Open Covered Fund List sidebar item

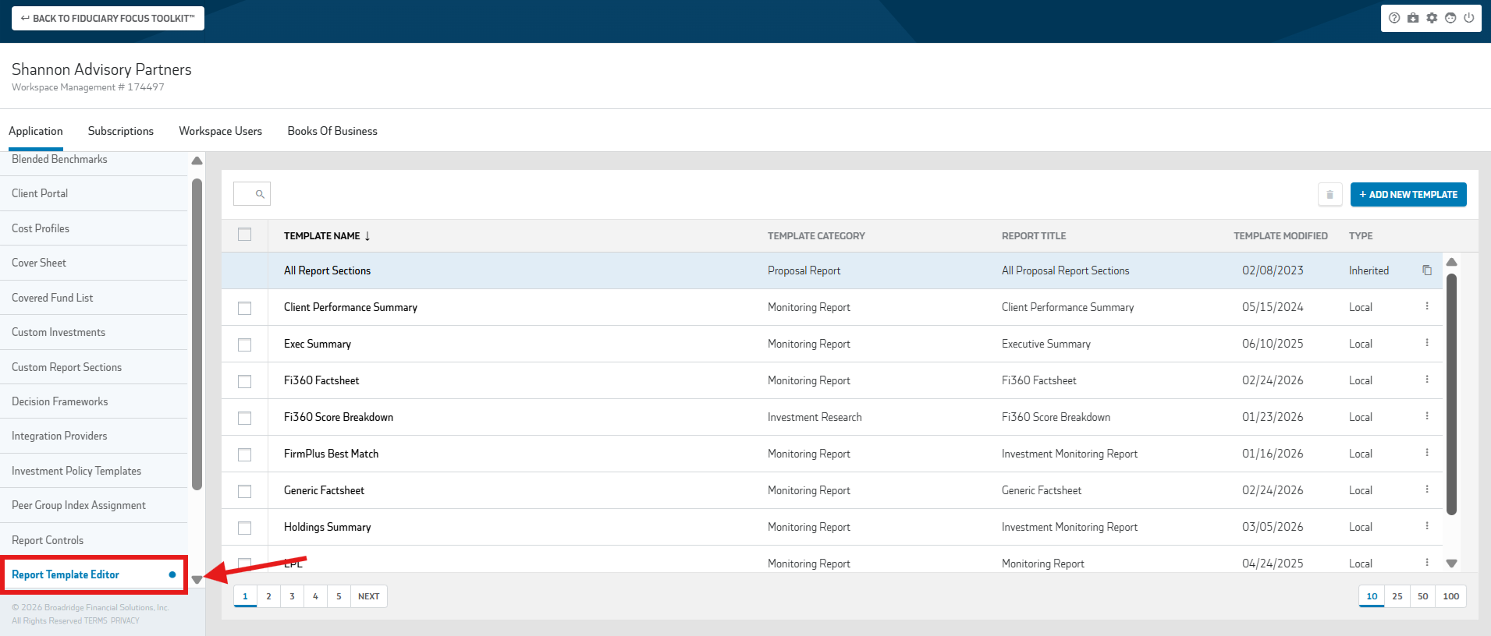click(x=94, y=298)
